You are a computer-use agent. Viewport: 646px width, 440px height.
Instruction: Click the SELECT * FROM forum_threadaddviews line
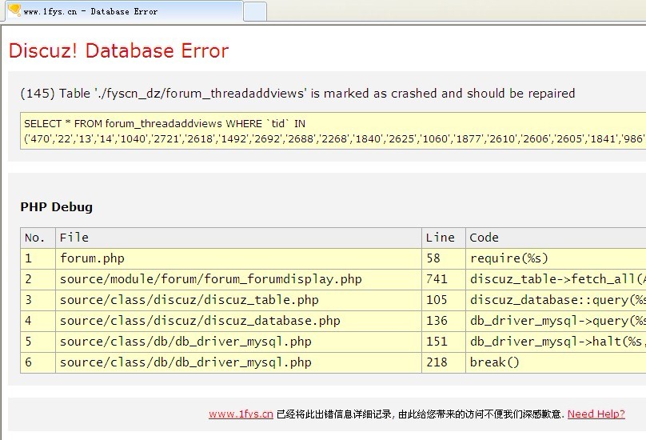click(165, 123)
